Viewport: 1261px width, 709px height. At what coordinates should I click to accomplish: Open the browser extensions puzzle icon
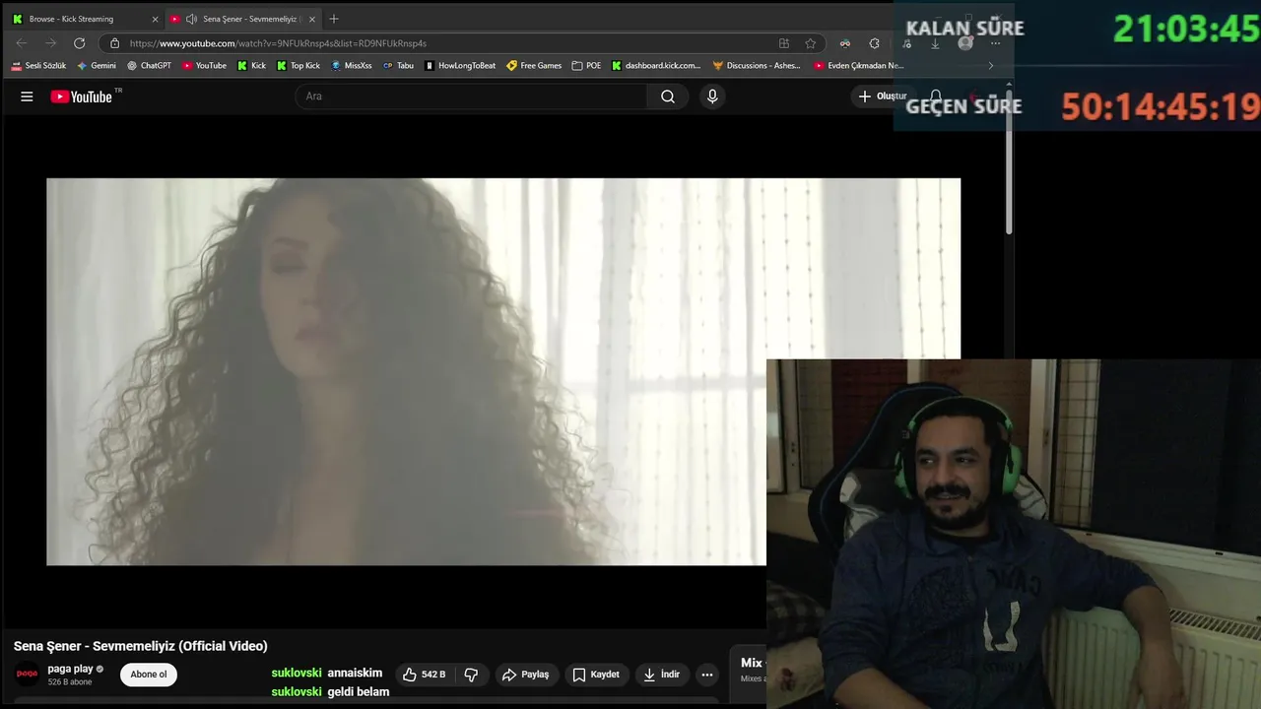click(x=874, y=43)
